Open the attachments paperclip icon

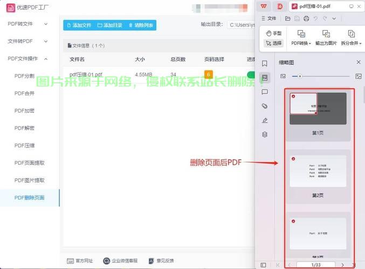pyautogui.click(x=265, y=106)
